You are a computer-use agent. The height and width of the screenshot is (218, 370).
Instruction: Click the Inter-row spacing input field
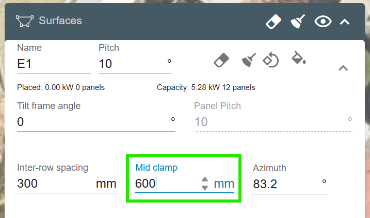pyautogui.click(x=54, y=184)
